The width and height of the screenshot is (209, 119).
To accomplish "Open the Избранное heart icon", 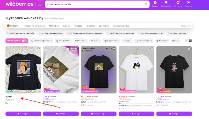I will click(166, 4).
